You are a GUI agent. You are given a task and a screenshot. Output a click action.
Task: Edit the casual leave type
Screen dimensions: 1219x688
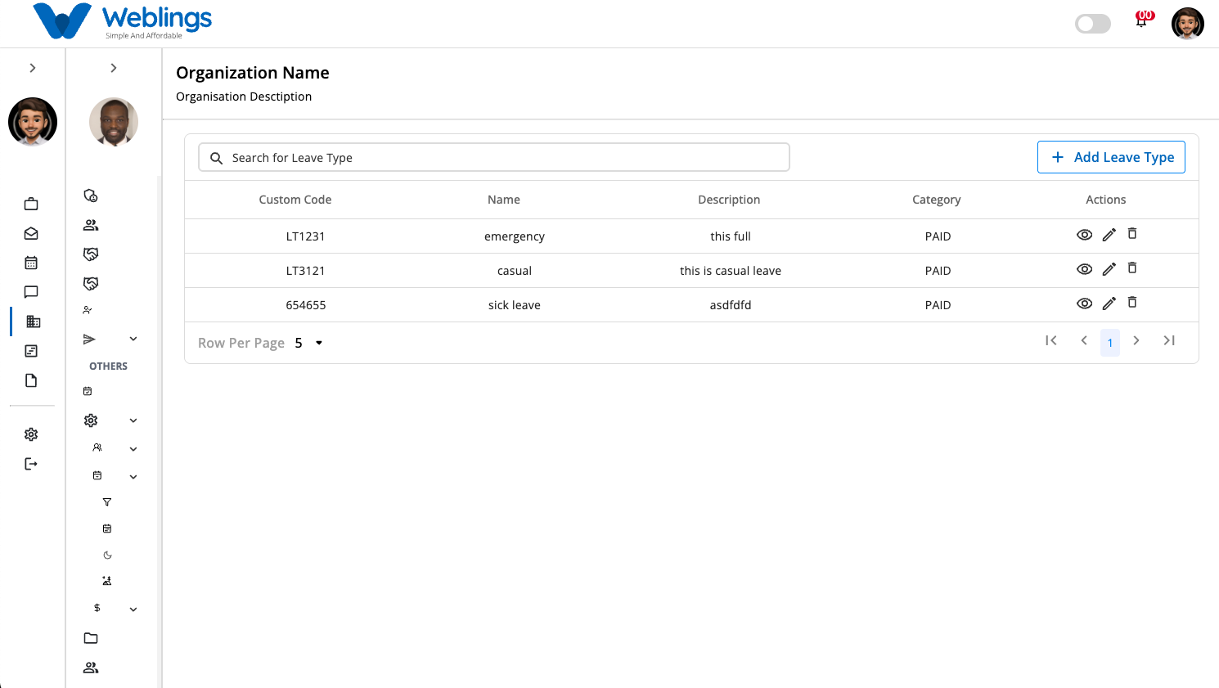pos(1109,269)
